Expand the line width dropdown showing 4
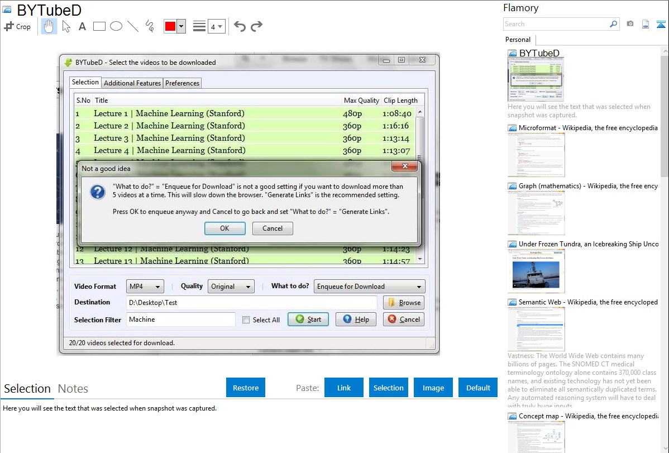Viewport: 669px width, 453px height. click(x=216, y=26)
